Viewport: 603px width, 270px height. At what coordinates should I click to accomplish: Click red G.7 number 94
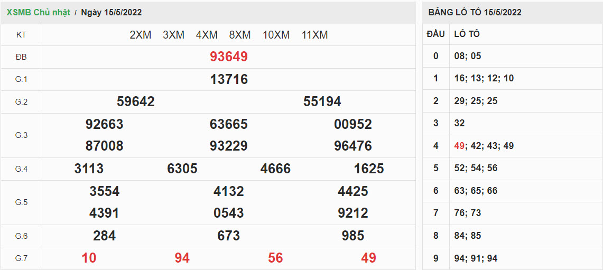(x=182, y=258)
